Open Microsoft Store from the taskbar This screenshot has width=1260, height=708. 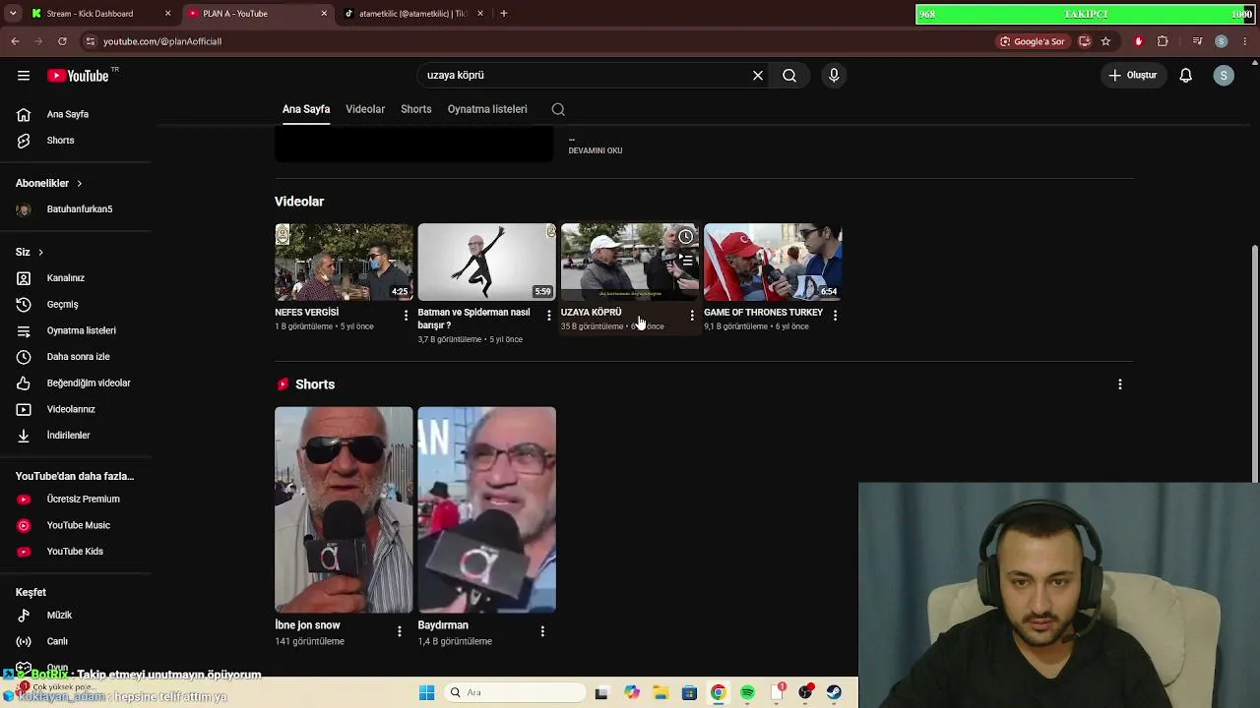click(689, 692)
